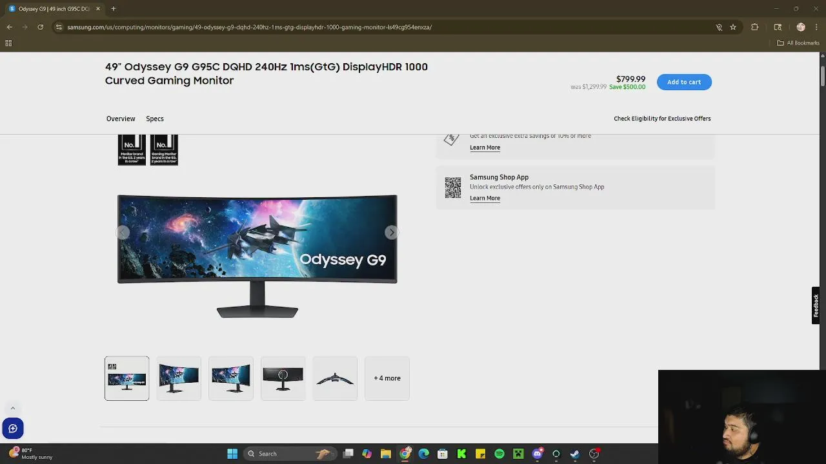View site information icon in address bar
The width and height of the screenshot is (826, 464).
[x=59, y=27]
